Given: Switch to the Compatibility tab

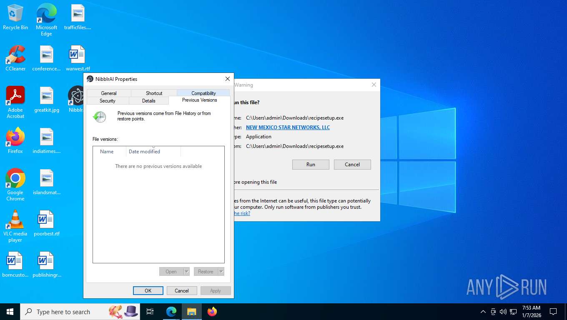Looking at the screenshot, I should [x=203, y=93].
